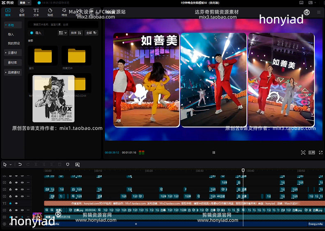Click the 导入 import button with blue plus
325x231 pixels.
pos(36,33)
